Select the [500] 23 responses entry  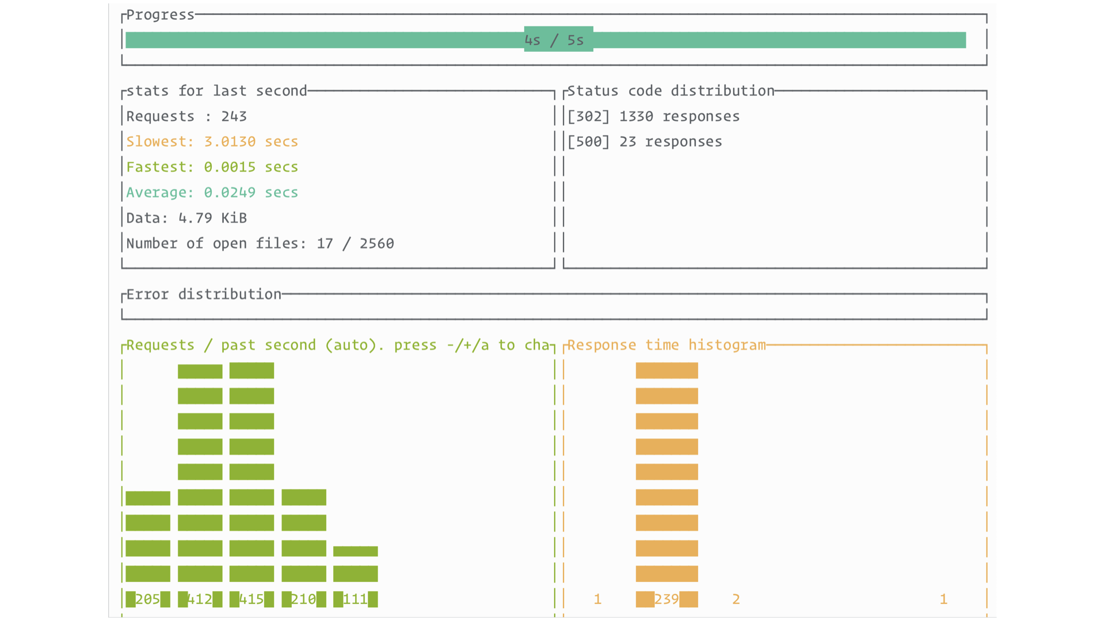point(645,141)
